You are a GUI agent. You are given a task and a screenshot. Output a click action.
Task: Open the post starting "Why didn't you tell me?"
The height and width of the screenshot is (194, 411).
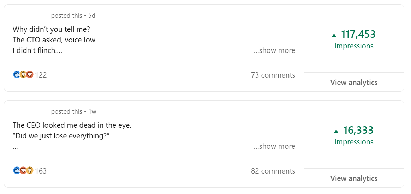point(51,29)
